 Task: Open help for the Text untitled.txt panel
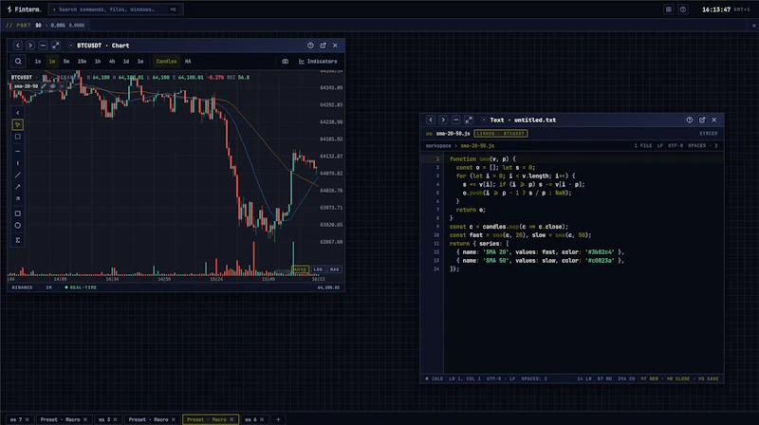tap(690, 120)
